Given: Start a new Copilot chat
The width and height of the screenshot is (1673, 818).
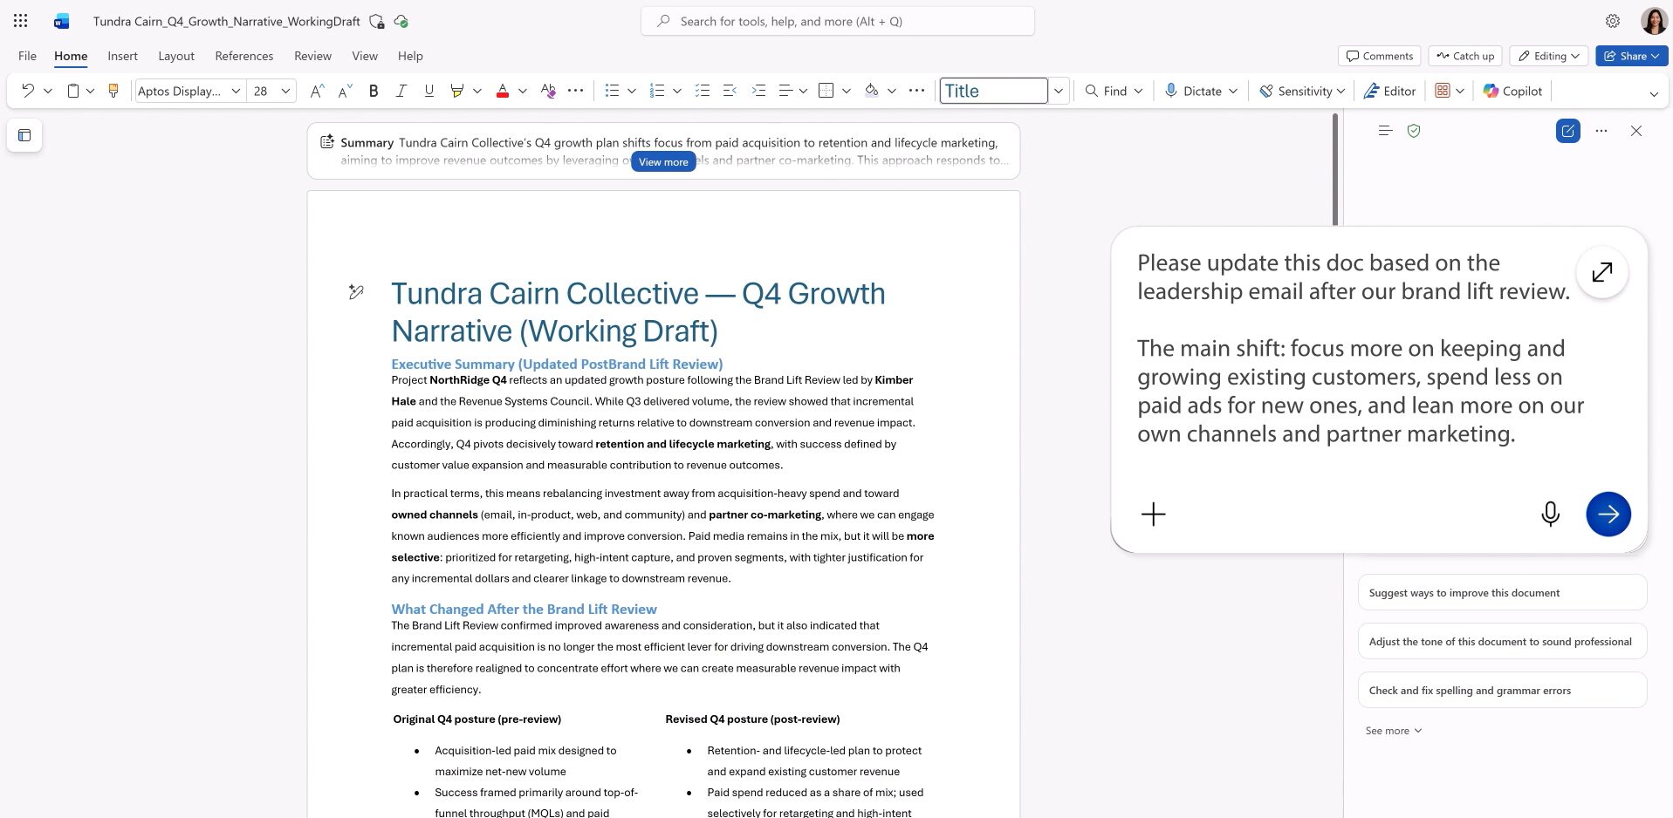Looking at the screenshot, I should (x=1567, y=131).
